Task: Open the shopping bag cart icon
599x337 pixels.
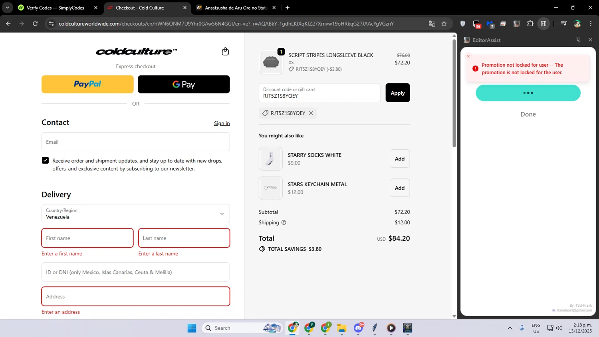Action: point(225,52)
